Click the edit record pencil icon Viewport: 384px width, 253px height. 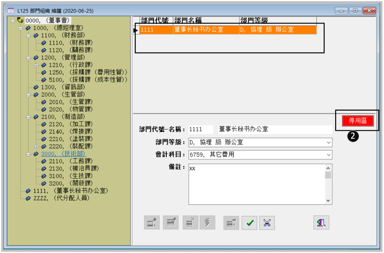[171, 223]
